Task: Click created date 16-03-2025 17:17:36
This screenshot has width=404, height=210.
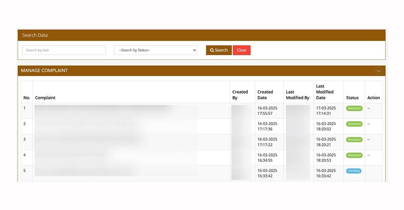Action: click(x=267, y=126)
